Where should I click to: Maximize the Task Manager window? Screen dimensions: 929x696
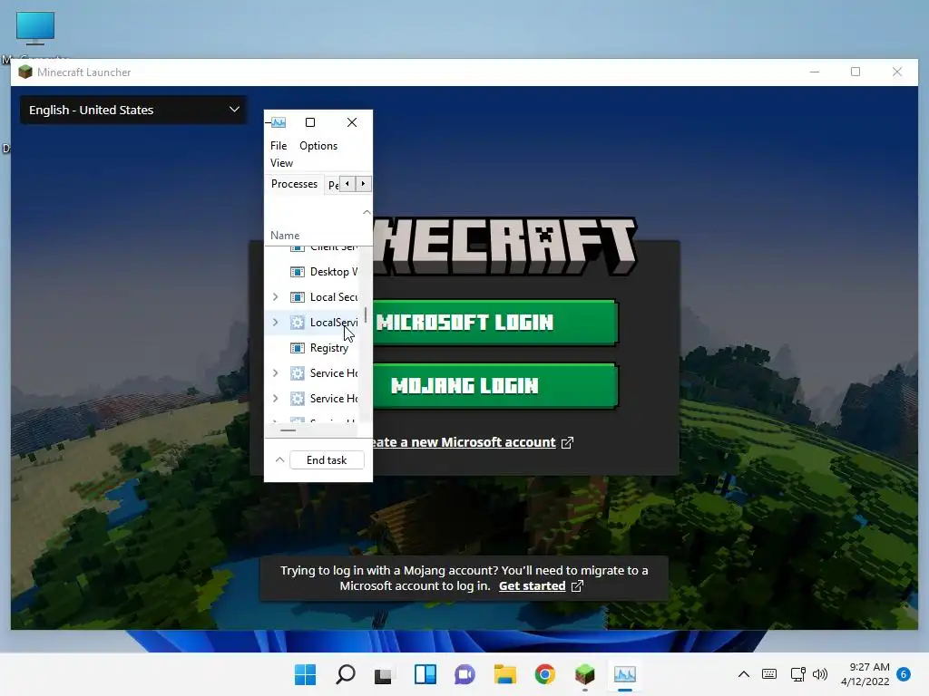click(x=310, y=122)
